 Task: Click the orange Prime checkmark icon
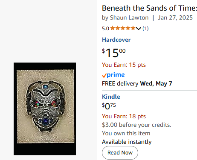point(104,75)
